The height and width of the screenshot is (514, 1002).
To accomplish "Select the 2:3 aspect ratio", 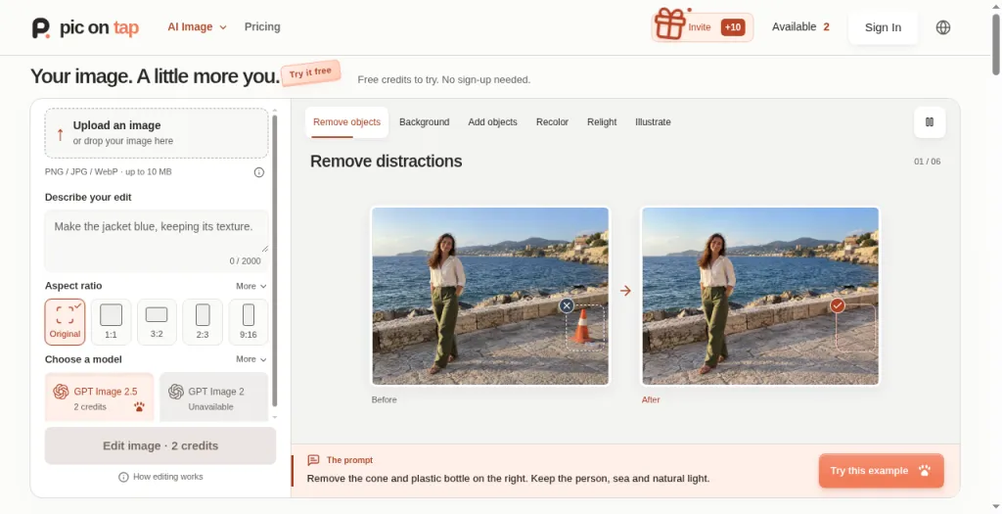I will tap(203, 321).
